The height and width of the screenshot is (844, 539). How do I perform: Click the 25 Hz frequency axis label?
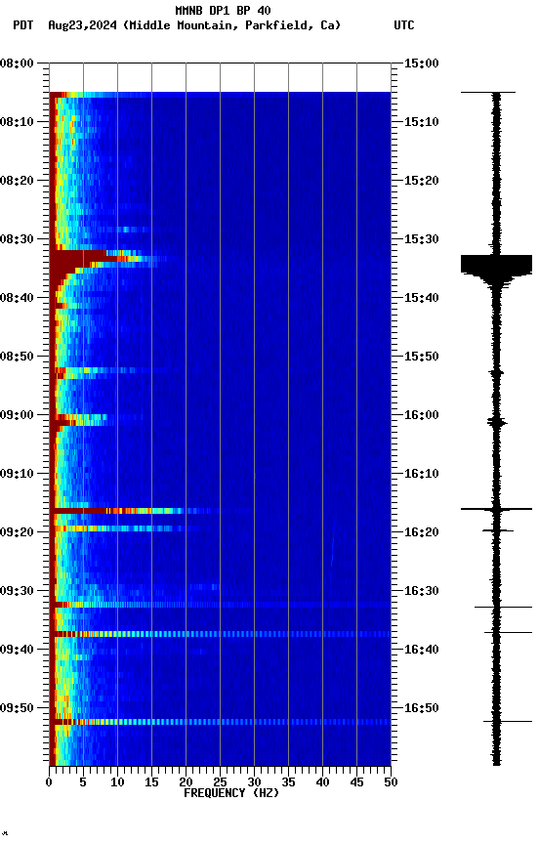[x=220, y=782]
